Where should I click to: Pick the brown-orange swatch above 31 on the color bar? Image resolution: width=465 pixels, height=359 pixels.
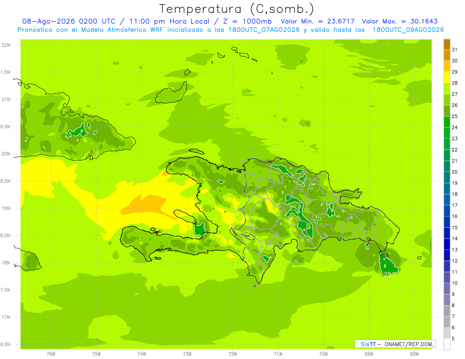click(x=447, y=44)
